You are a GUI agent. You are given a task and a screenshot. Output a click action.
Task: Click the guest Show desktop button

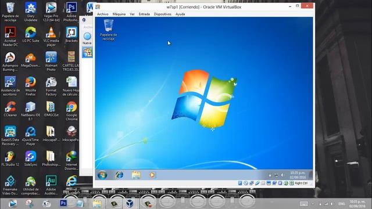311,175
